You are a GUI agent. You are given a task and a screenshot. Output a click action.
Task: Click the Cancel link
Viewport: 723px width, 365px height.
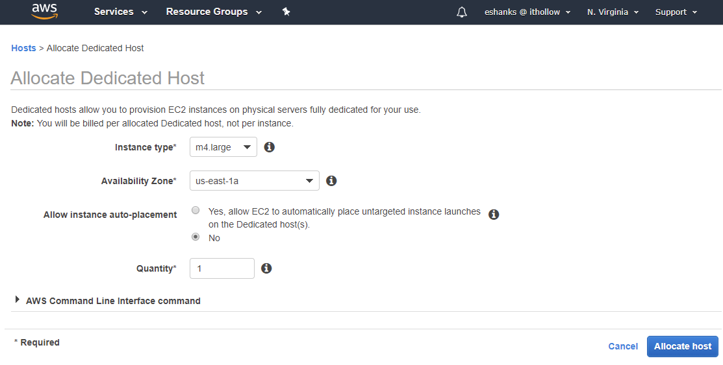(622, 346)
